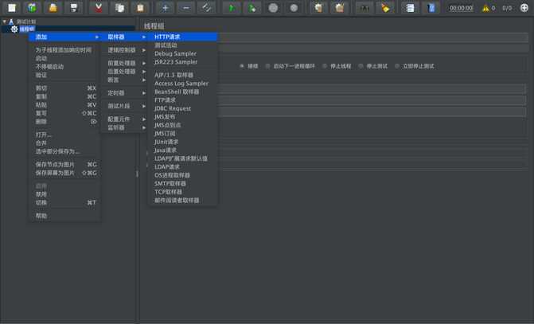
Task: Click the Reset search brush icon
Action: point(385,8)
